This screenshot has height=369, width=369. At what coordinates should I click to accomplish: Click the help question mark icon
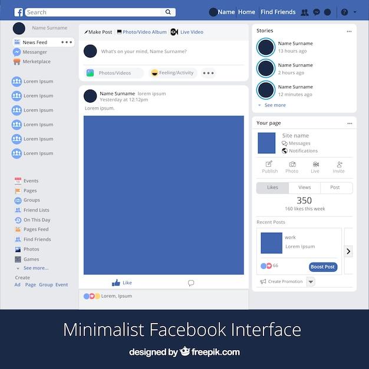[344, 12]
